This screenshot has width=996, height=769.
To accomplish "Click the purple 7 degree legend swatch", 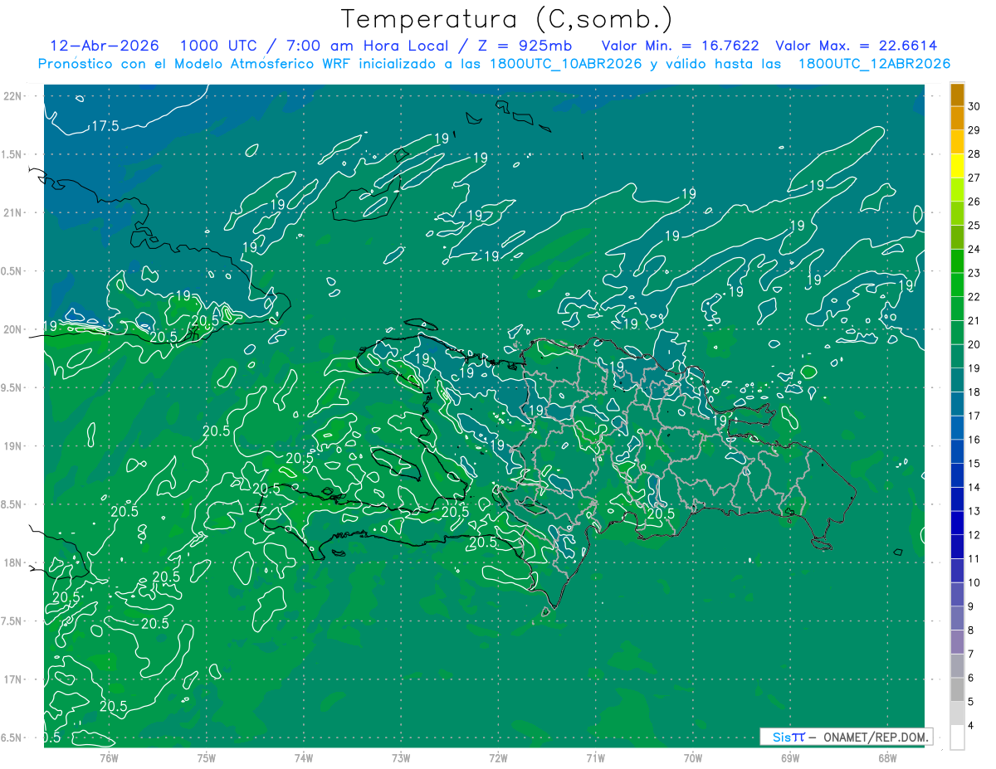I will [x=957, y=642].
